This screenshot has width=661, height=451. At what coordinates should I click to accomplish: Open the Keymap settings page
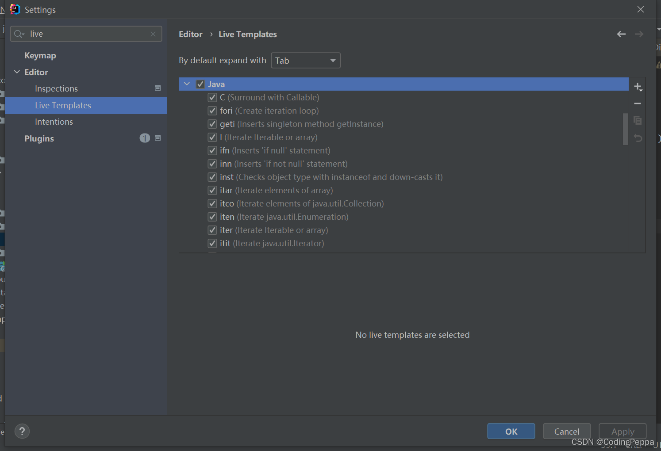(x=40, y=56)
